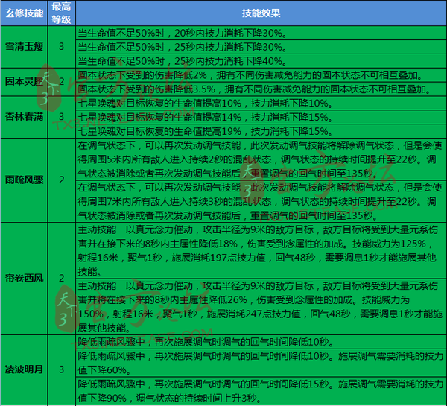This screenshot has width=447, height=406.
Task: Select the skill name '雨疏风骤'
Action: coord(24,180)
